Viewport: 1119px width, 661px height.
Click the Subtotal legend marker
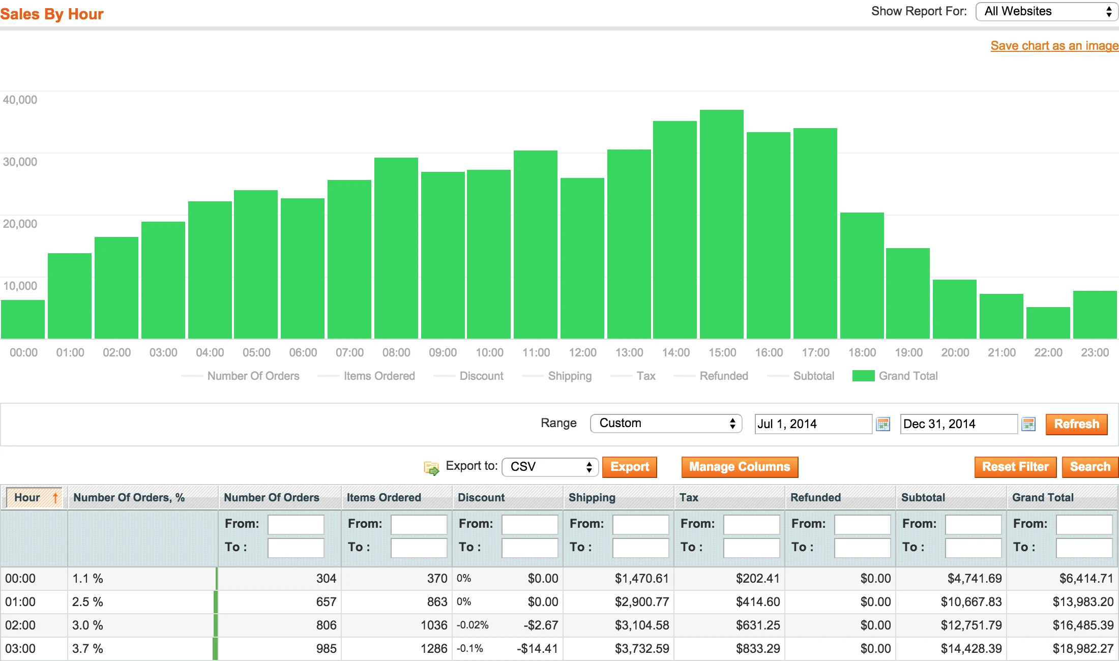point(778,376)
